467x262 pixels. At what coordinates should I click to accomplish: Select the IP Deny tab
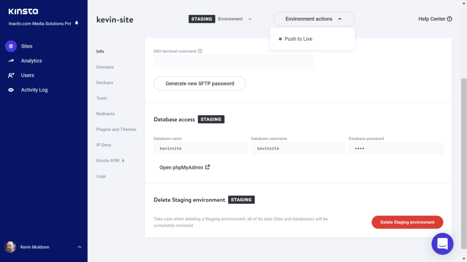pos(104,145)
